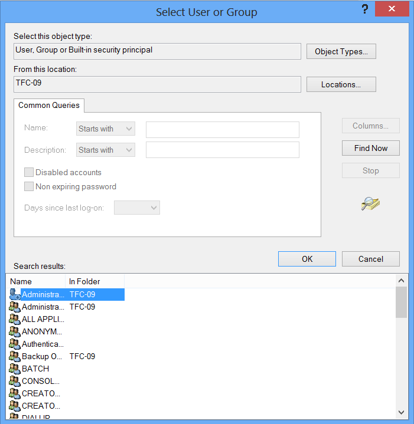Toggle the Non expiring password checkbox
Viewport: 414px width, 424px height.
[x=29, y=186]
